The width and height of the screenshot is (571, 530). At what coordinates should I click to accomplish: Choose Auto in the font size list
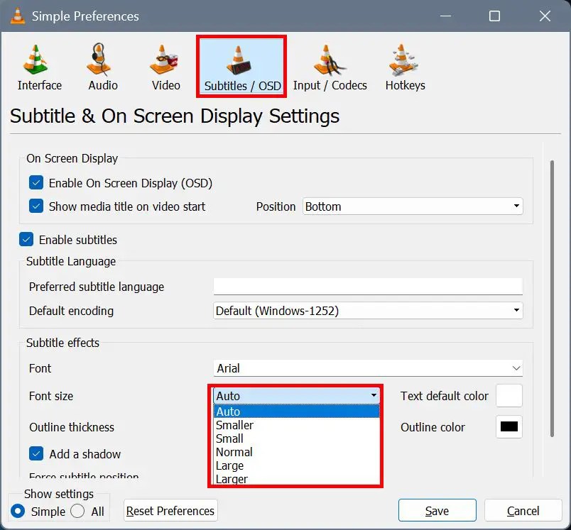click(296, 412)
